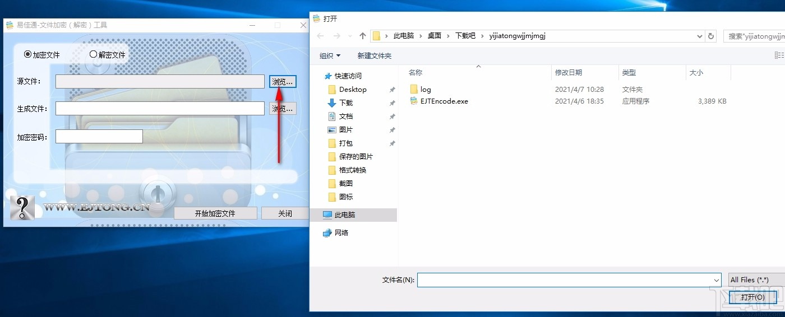
Task: Select the 加密文件 radio button
Action: pyautogui.click(x=28, y=55)
